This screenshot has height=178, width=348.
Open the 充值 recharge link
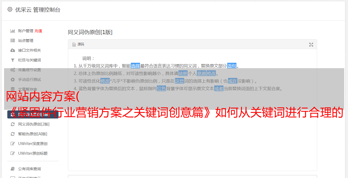(38, 31)
